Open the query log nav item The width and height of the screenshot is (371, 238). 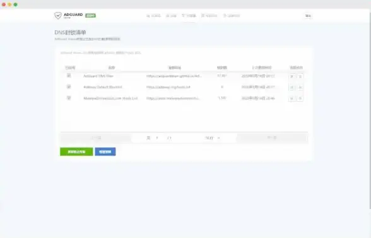point(209,16)
